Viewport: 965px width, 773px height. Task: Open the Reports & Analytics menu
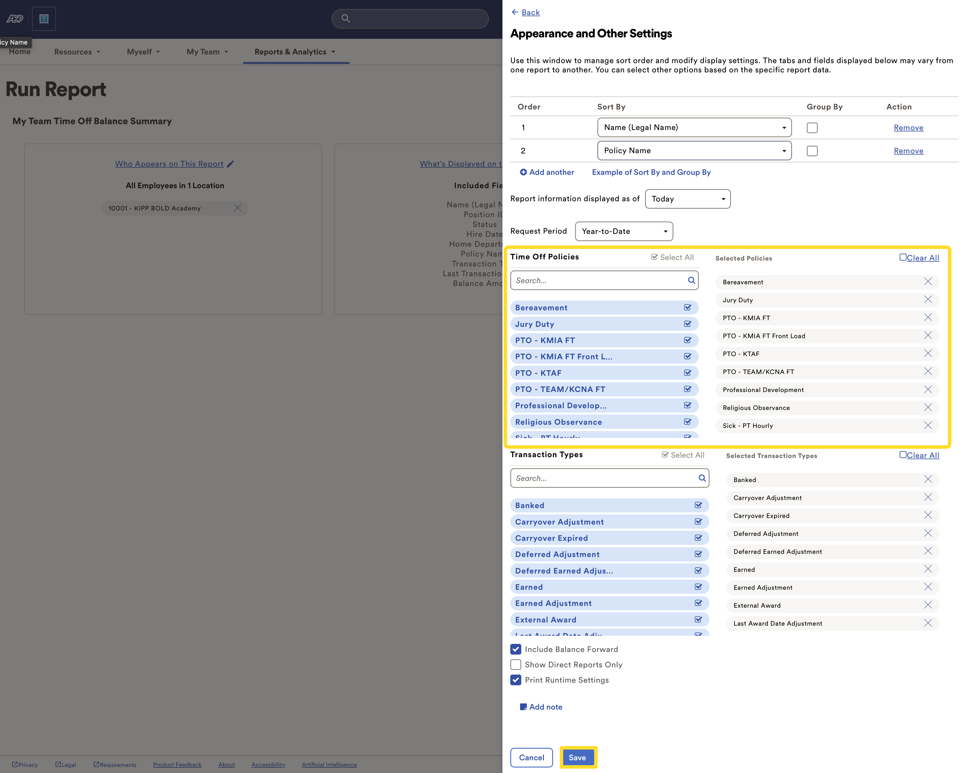294,52
